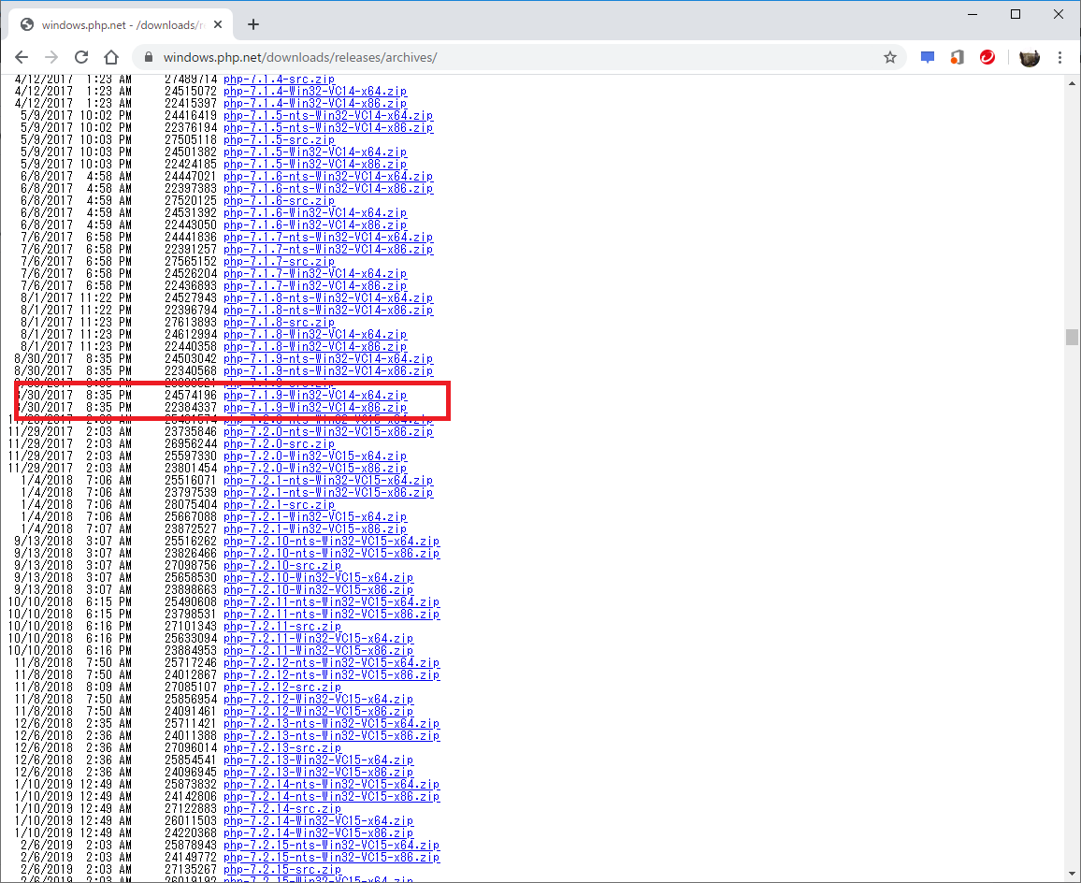Download php-7.2.15-nts-Win32-VC15-x64.zip

coord(332,845)
